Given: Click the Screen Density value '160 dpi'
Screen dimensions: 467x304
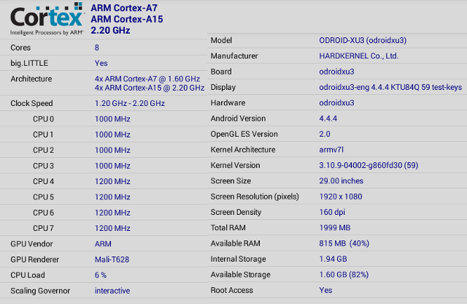Looking at the screenshot, I should click(x=332, y=212).
